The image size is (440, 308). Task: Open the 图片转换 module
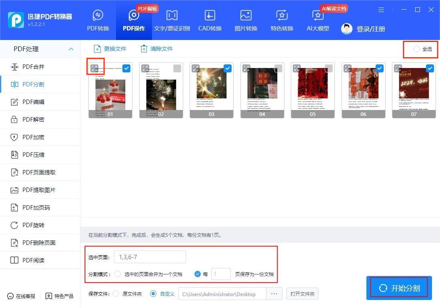click(245, 20)
